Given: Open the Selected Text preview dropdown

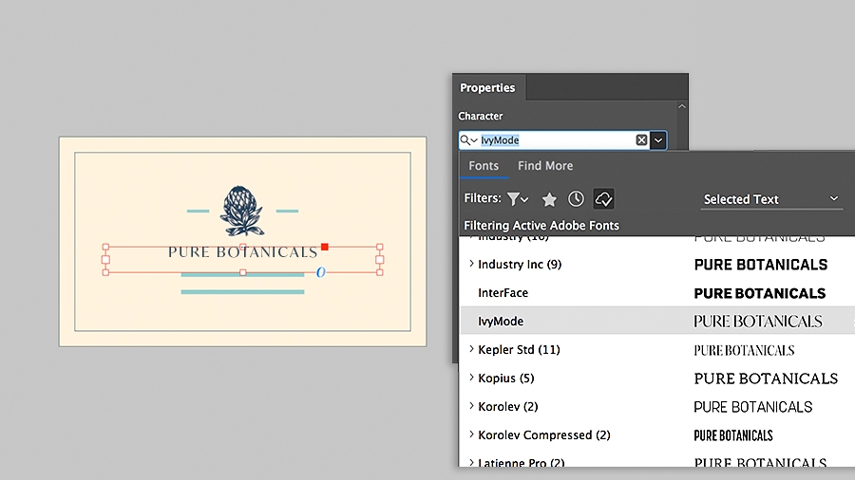Looking at the screenshot, I should click(771, 199).
